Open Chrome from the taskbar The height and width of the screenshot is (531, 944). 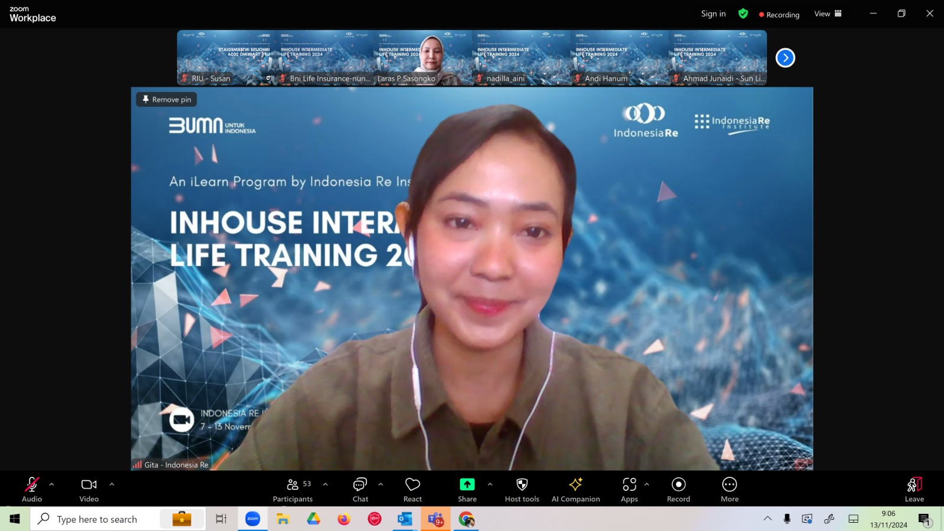coord(466,519)
